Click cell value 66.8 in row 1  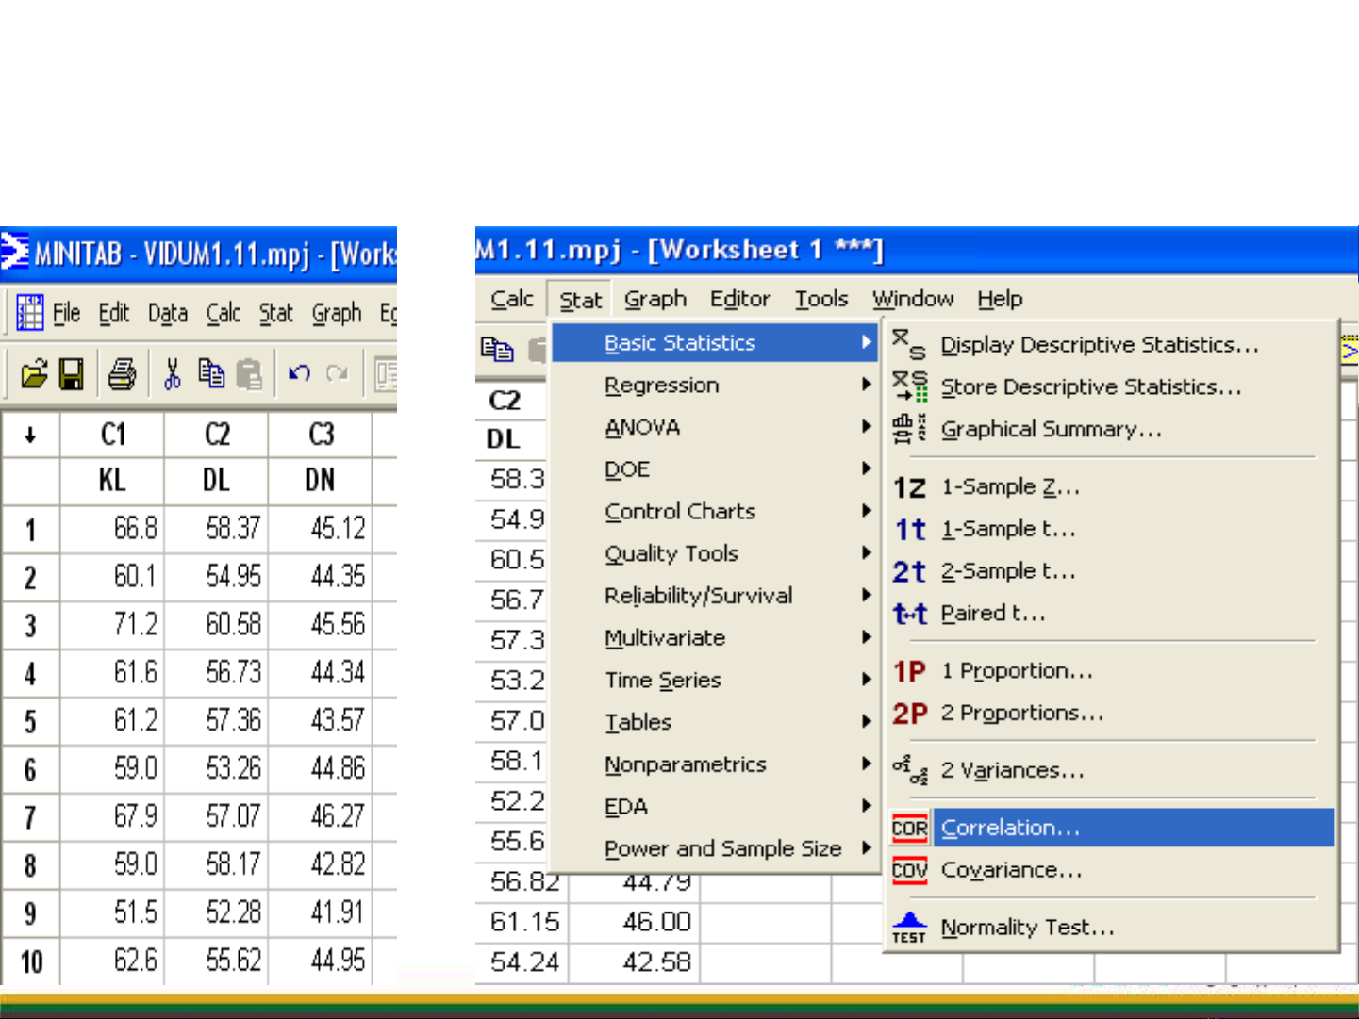click(135, 528)
